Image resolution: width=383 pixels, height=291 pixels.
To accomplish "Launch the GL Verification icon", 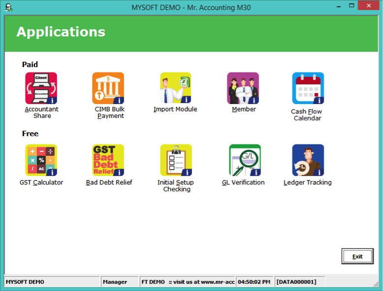I will click(245, 160).
